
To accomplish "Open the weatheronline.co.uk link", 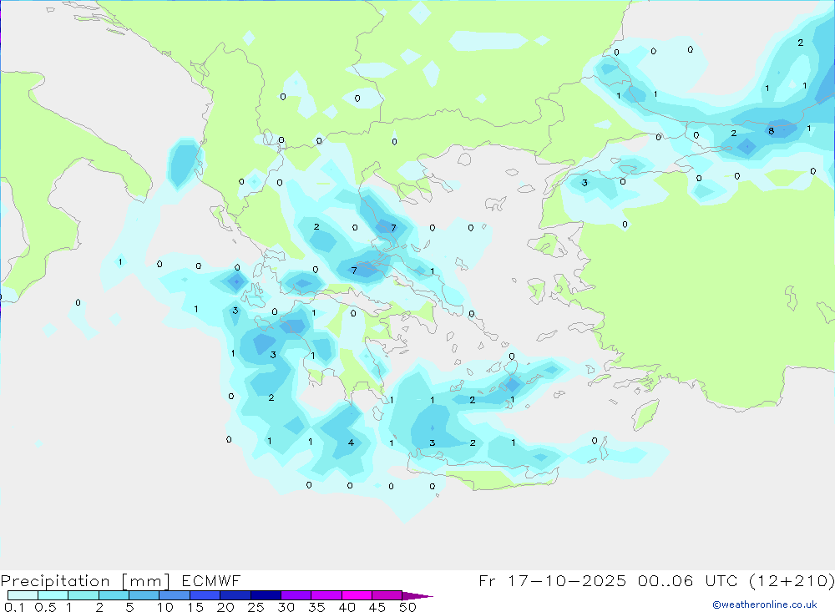I will 765,604.
